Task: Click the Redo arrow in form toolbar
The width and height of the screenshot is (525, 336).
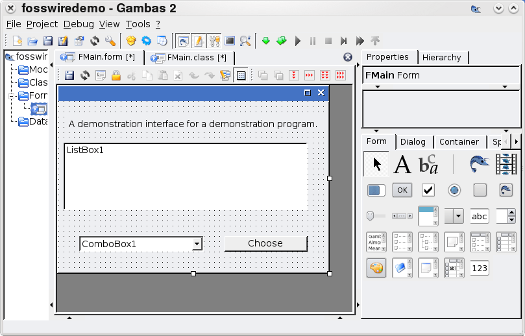Action: pyautogui.click(x=210, y=75)
